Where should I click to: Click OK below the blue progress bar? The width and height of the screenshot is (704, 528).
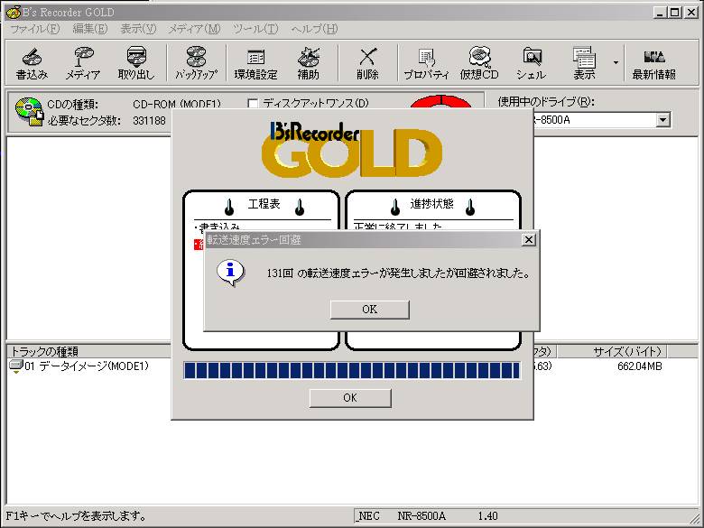coord(350,398)
